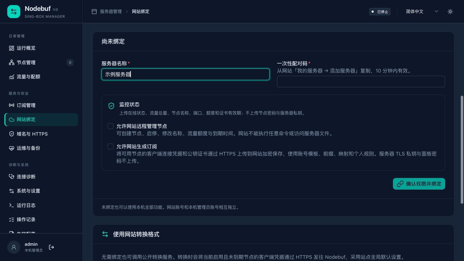Click the 运行概览 dashboard icon
Viewport: 464px width, 261px height.
12,48
